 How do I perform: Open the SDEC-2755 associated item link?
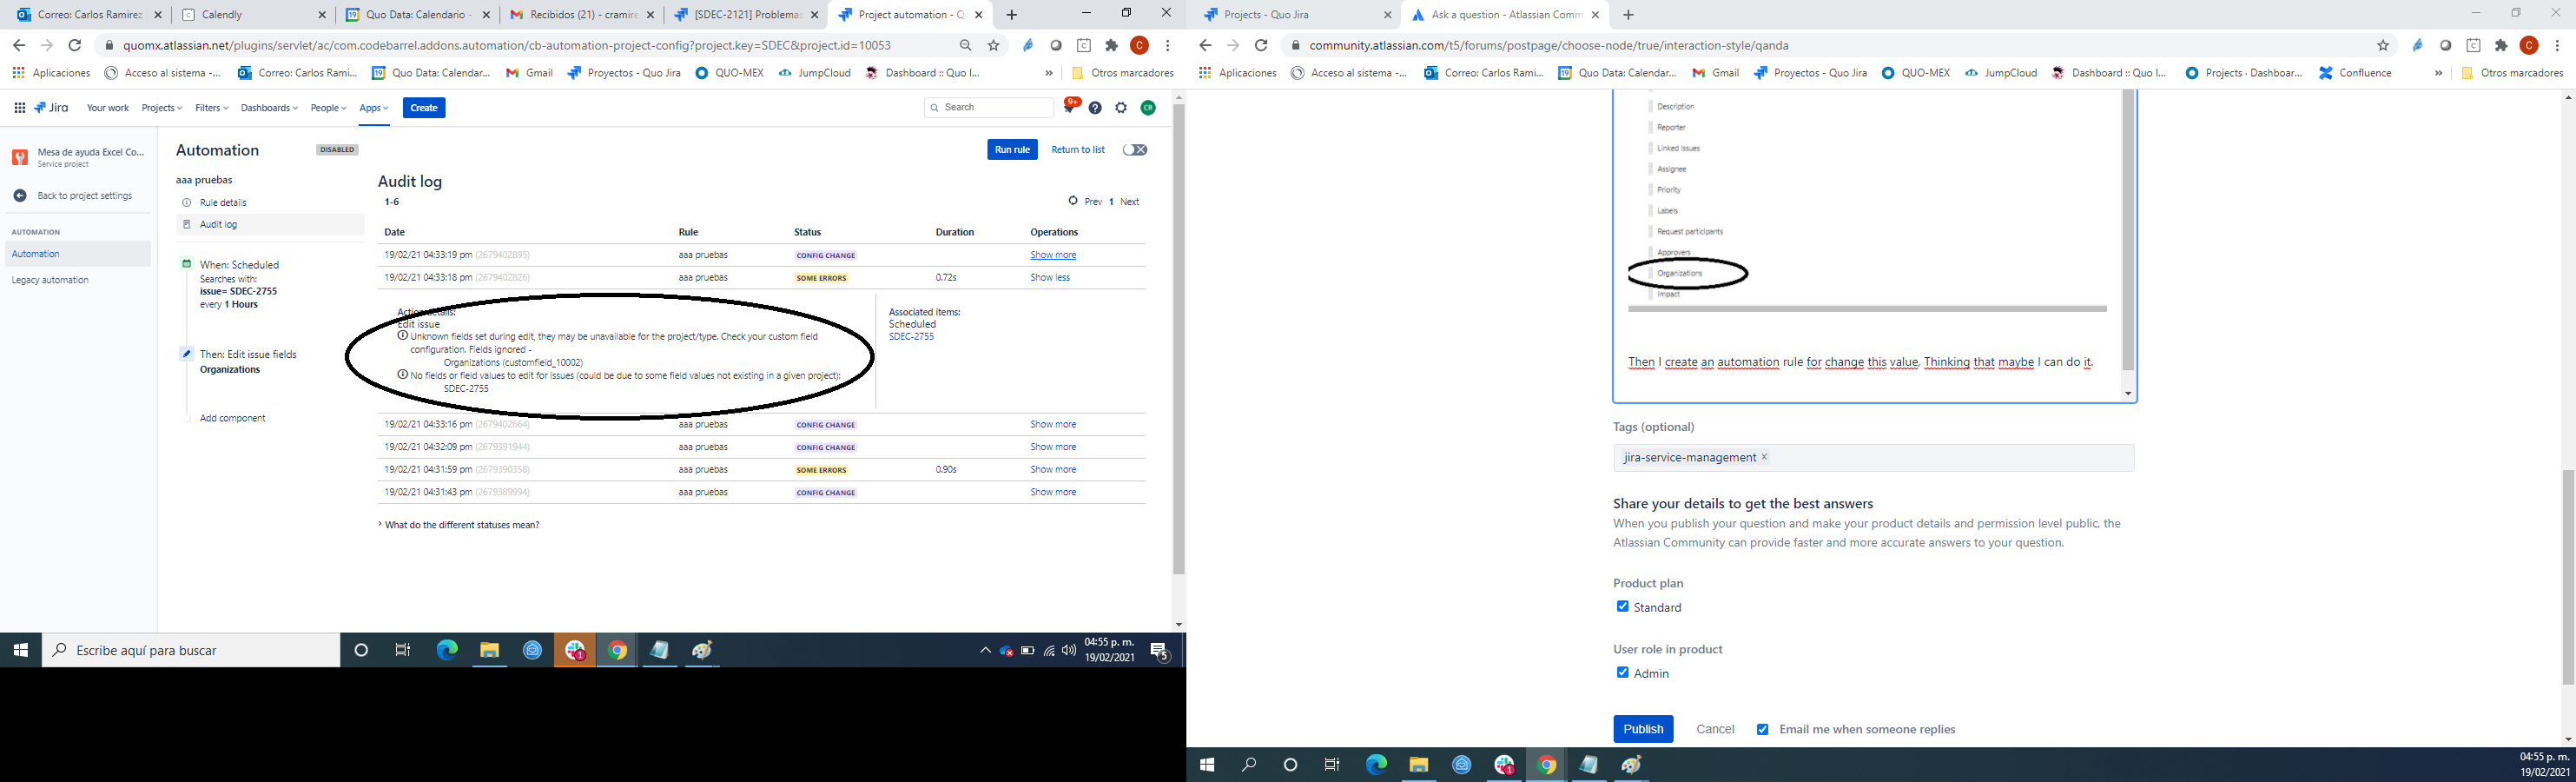tap(911, 337)
